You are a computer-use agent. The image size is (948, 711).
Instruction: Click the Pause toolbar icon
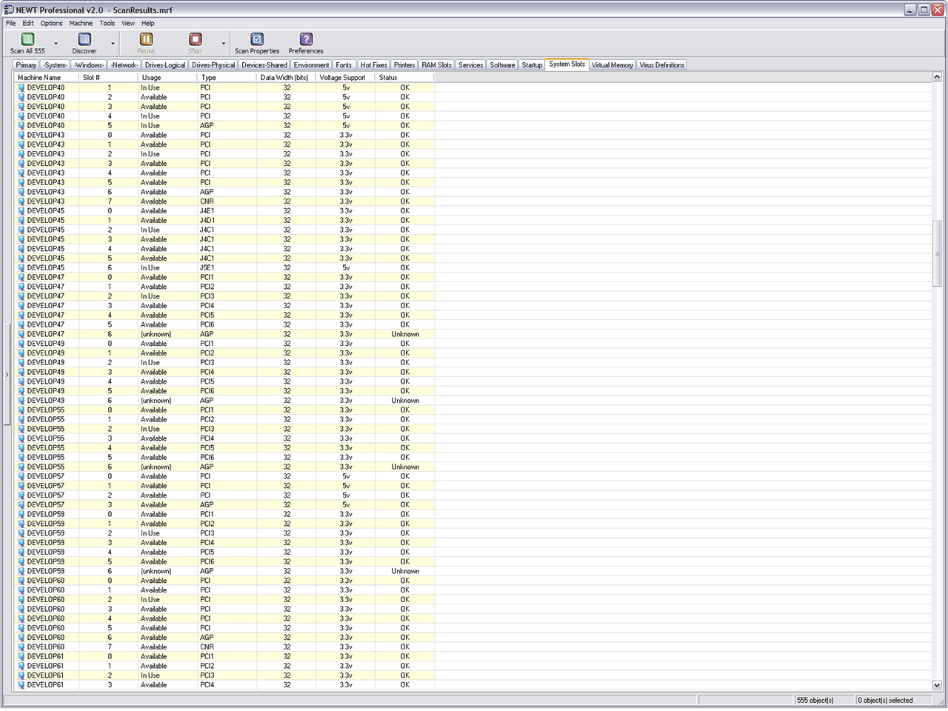[x=146, y=39]
